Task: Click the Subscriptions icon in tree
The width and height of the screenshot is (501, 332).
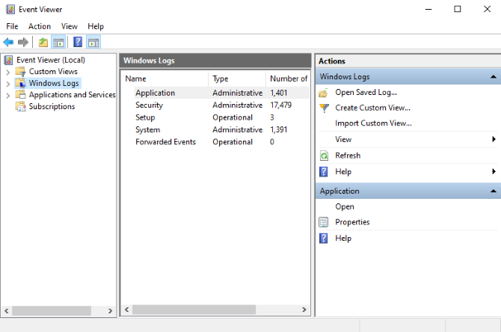Action: pos(21,106)
